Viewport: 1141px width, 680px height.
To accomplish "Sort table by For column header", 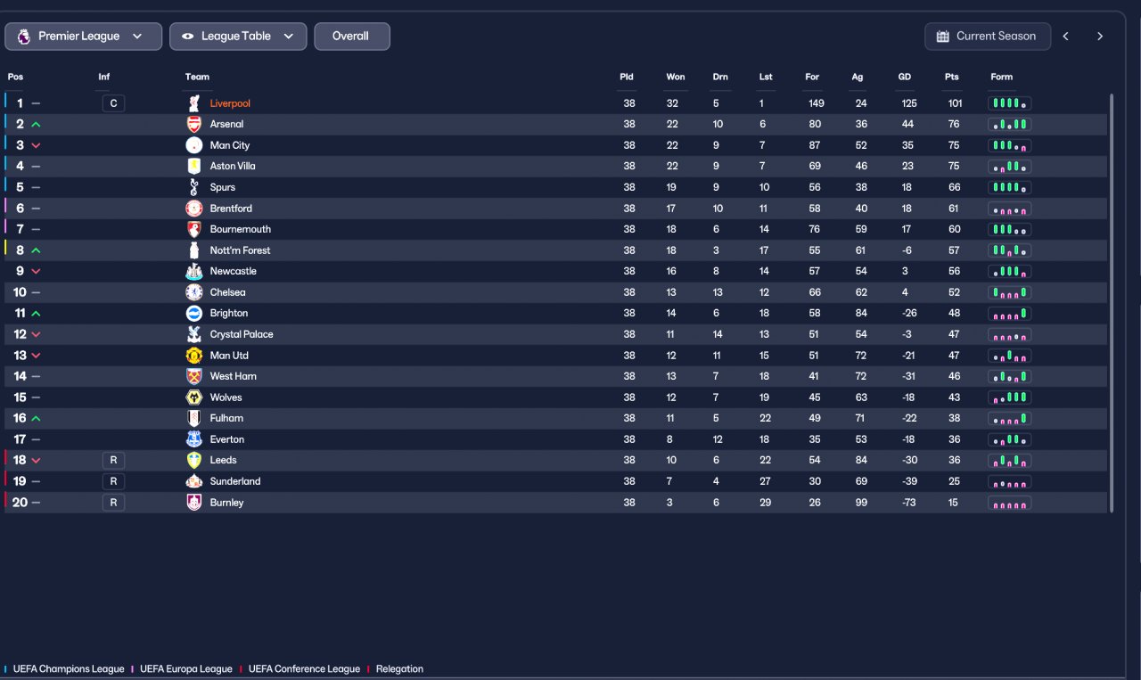I will 812,77.
